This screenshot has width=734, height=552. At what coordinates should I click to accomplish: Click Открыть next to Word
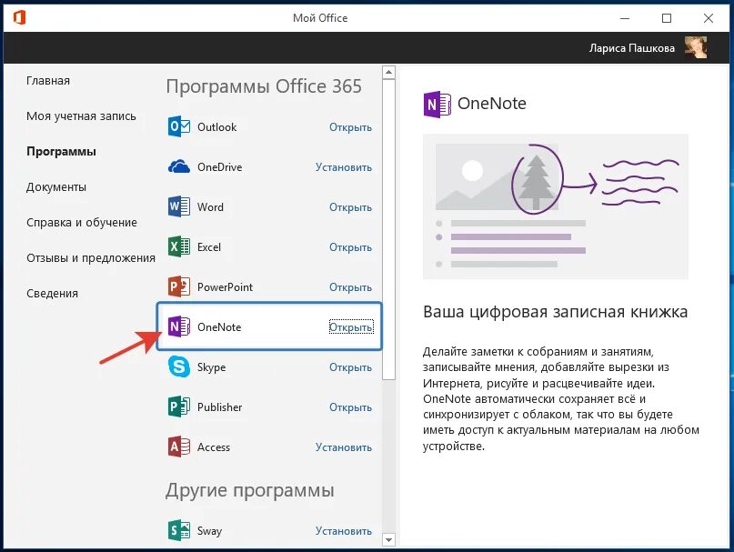pos(350,207)
